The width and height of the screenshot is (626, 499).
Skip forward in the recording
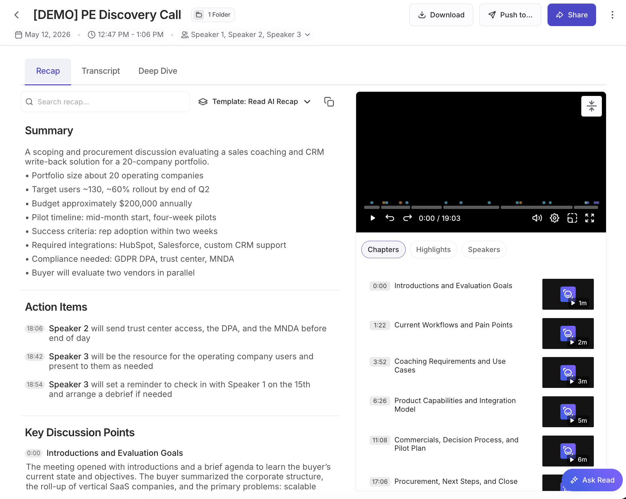pyautogui.click(x=408, y=218)
